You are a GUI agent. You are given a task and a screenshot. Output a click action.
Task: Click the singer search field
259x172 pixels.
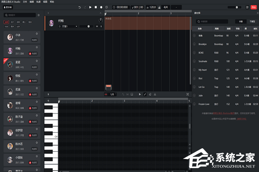20,15
